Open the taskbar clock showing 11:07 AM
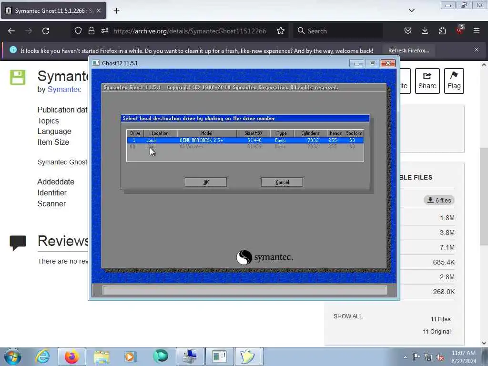 point(464,357)
